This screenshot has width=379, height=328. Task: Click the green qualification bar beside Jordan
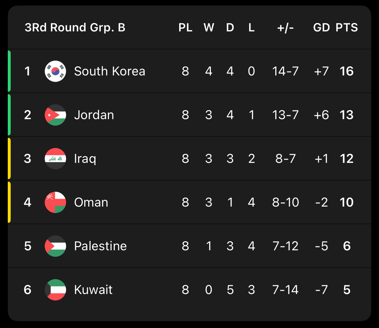pos(9,115)
